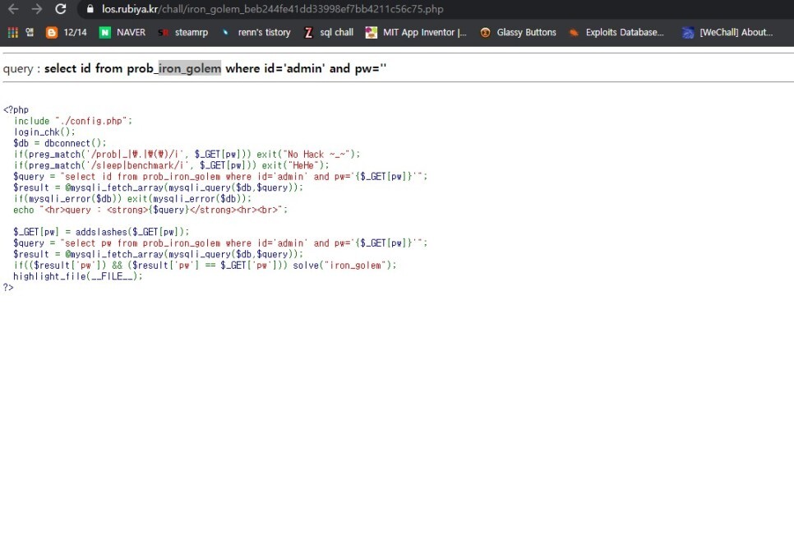Open the [WeChall] About bookmark
This screenshot has width=794, height=541.
pos(727,32)
